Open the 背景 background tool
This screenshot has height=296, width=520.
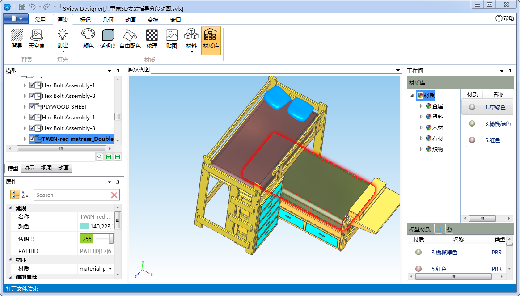pyautogui.click(x=17, y=39)
